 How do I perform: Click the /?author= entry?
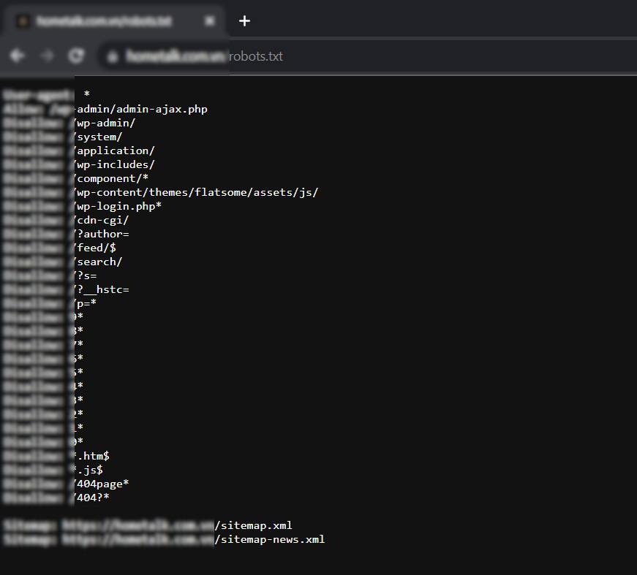pyautogui.click(x=101, y=234)
